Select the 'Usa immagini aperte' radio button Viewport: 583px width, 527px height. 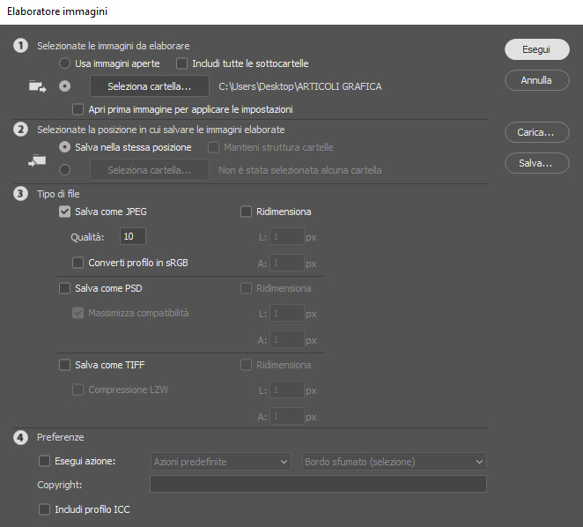click(64, 63)
